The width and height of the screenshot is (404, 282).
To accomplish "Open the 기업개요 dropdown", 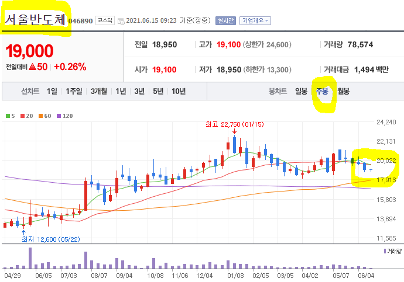I will pos(255,20).
